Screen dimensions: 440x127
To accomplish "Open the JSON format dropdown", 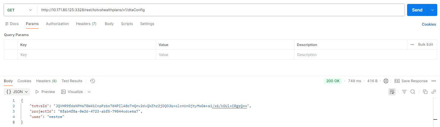I will pyautogui.click(x=18, y=92).
